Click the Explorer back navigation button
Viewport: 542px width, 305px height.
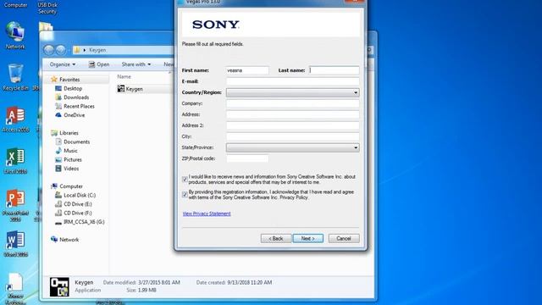pyautogui.click(x=49, y=50)
